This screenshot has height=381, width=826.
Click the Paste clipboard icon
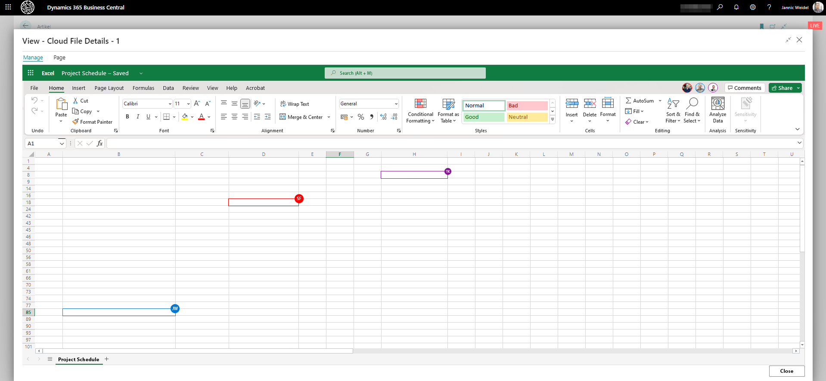[61, 104]
